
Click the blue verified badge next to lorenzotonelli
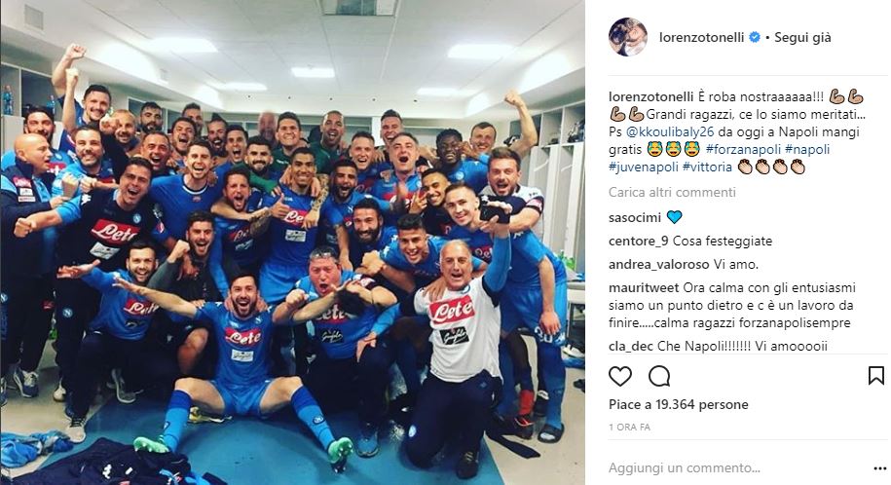[x=755, y=38]
